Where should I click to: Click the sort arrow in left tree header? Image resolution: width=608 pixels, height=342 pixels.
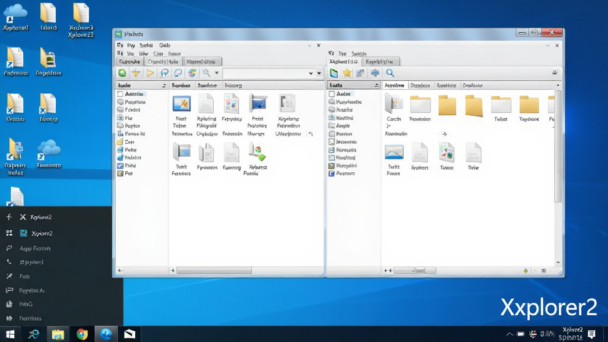pyautogui.click(x=164, y=85)
